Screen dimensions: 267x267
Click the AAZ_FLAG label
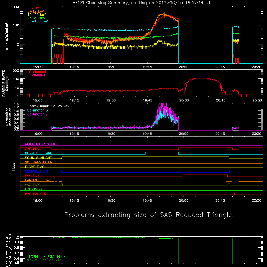click(x=33, y=185)
